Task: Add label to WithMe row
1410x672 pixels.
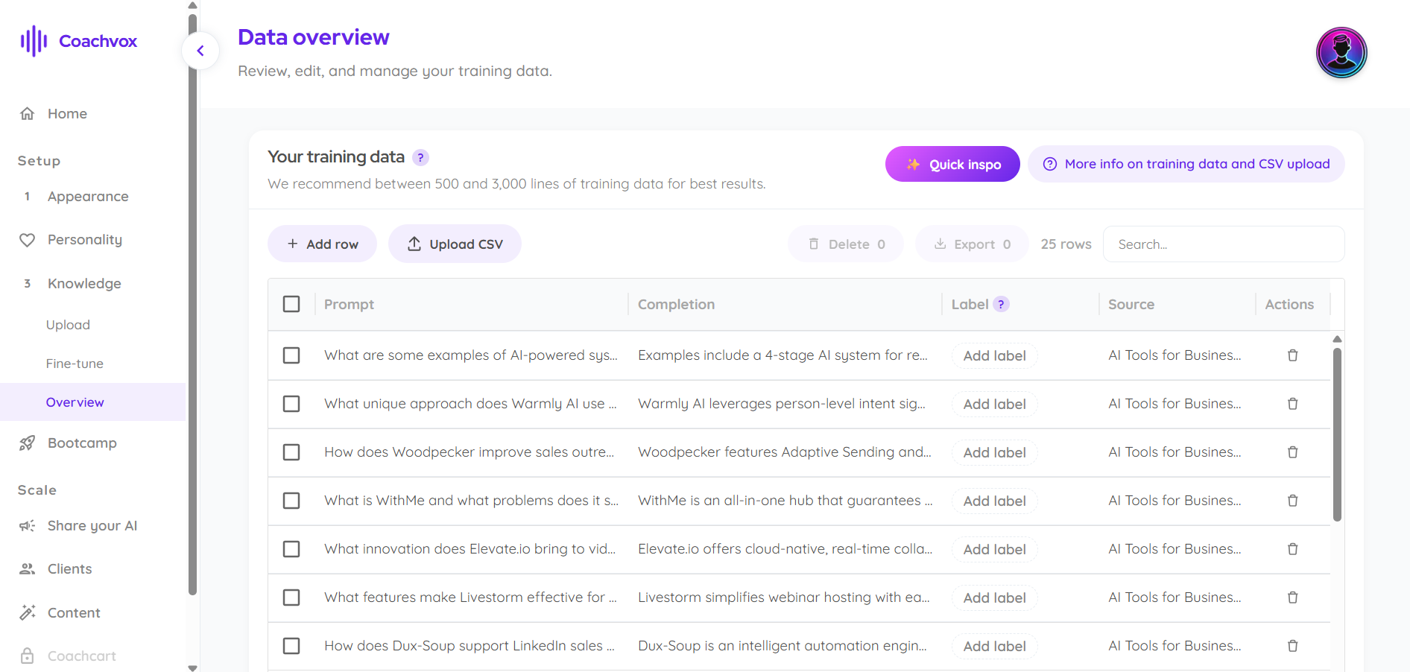Action: point(994,501)
